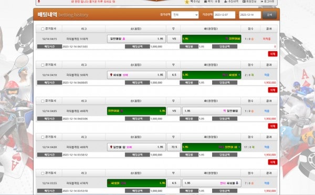Open the envelope message icon in top bar
This screenshot has height=195, width=315.
point(205,2)
